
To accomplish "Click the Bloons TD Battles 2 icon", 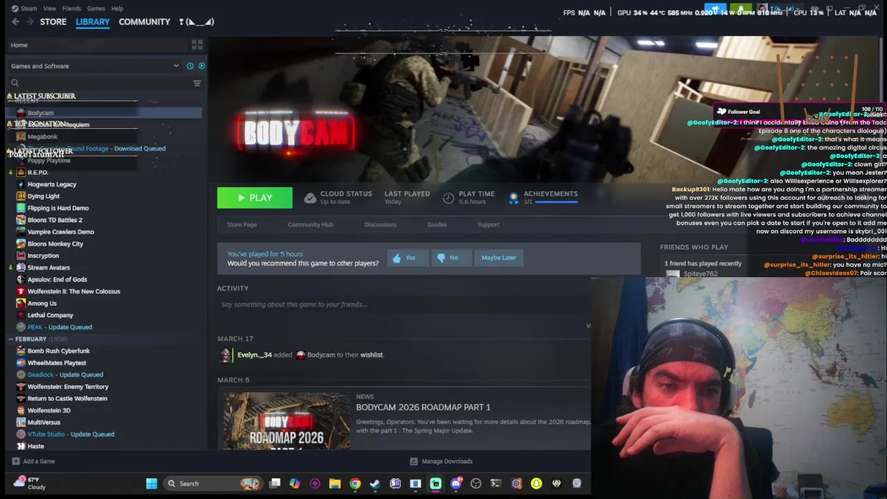I will [x=21, y=220].
